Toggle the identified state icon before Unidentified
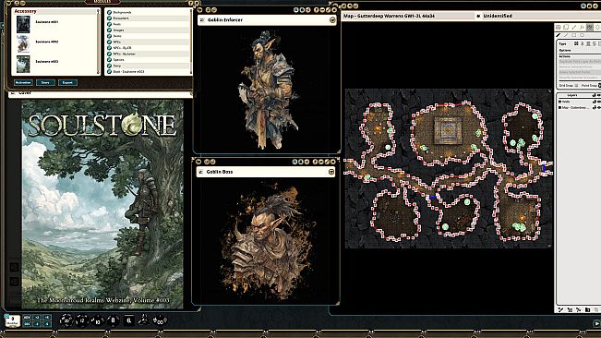This screenshot has height=338, width=601. pos(478,16)
